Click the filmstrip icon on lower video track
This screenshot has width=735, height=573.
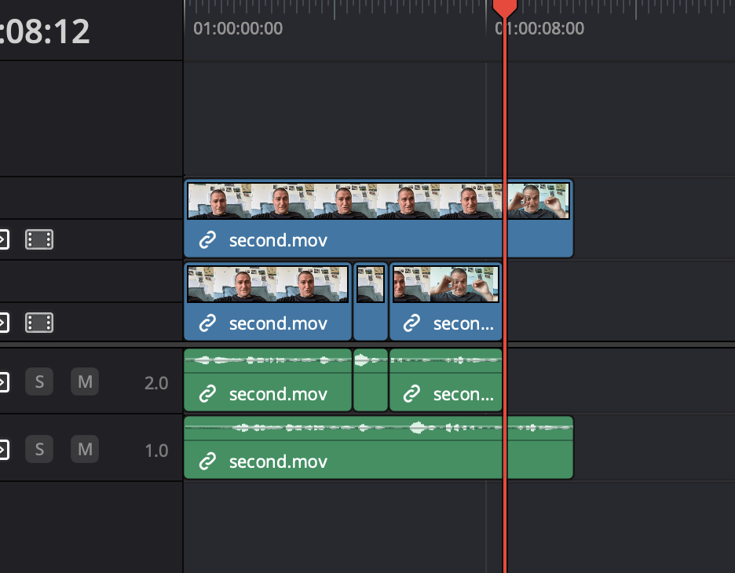click(39, 323)
